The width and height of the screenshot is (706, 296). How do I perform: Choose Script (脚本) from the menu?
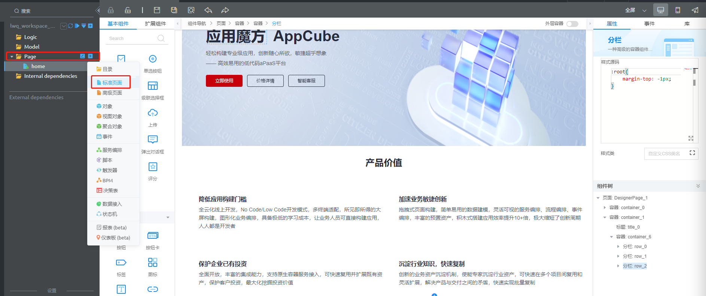[x=104, y=160]
